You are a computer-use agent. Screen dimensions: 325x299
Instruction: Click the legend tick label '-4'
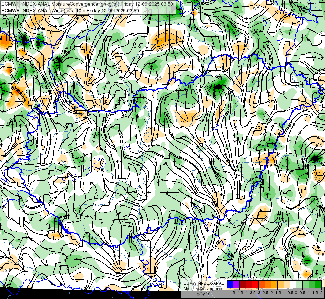[x=246, y=293]
